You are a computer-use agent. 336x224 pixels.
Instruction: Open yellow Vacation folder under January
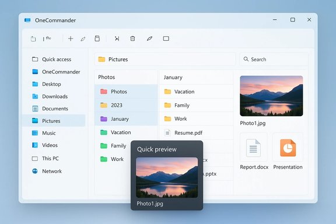(x=196, y=92)
